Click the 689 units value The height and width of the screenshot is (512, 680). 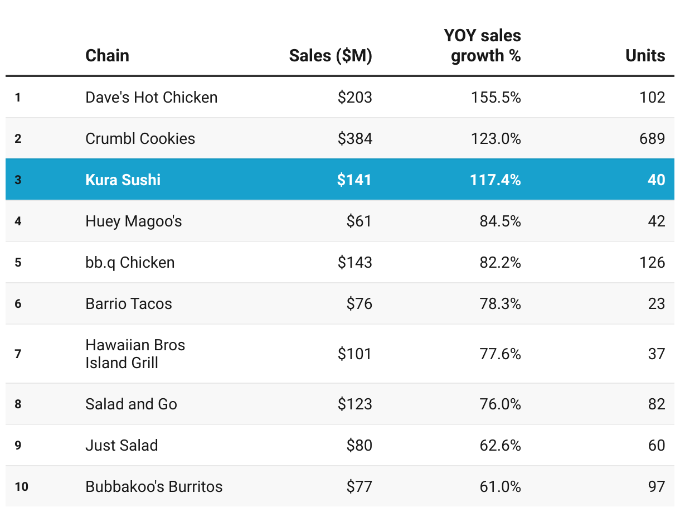652,139
